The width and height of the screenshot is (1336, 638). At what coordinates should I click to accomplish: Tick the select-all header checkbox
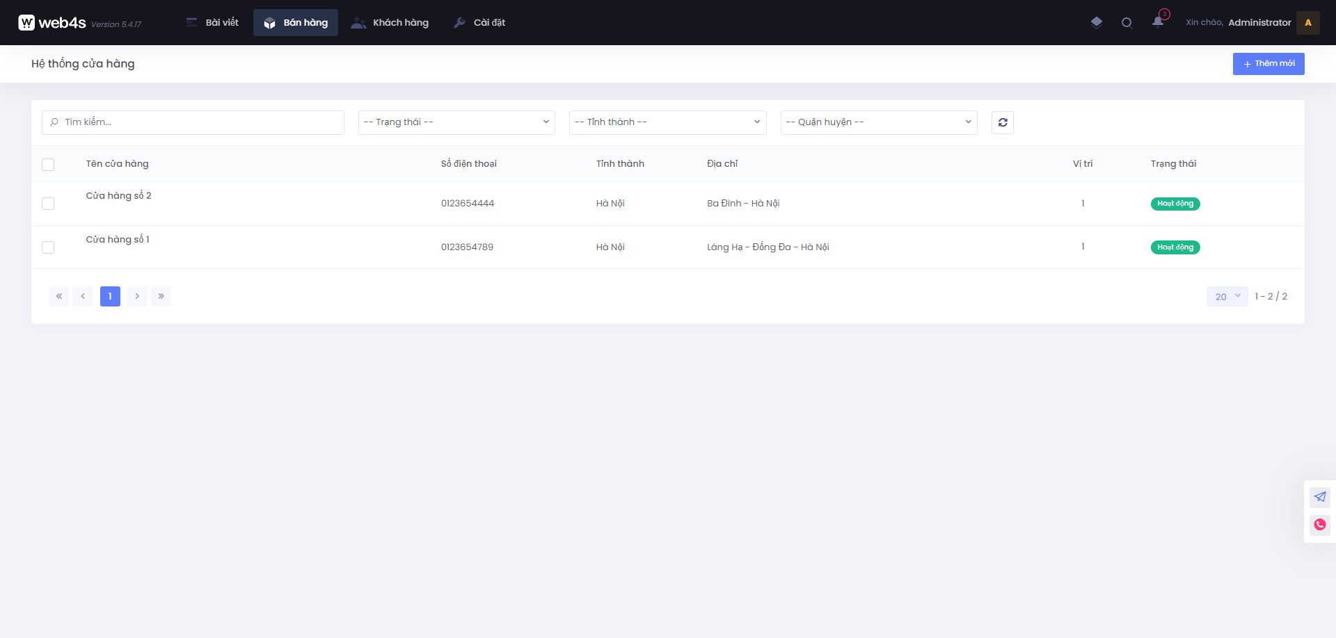click(x=48, y=165)
